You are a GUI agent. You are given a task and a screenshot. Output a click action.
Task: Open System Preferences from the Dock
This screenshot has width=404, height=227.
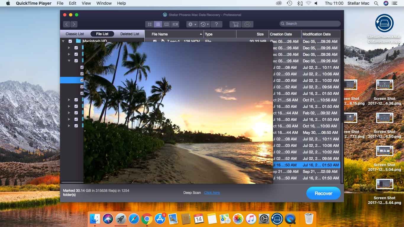coord(264,219)
